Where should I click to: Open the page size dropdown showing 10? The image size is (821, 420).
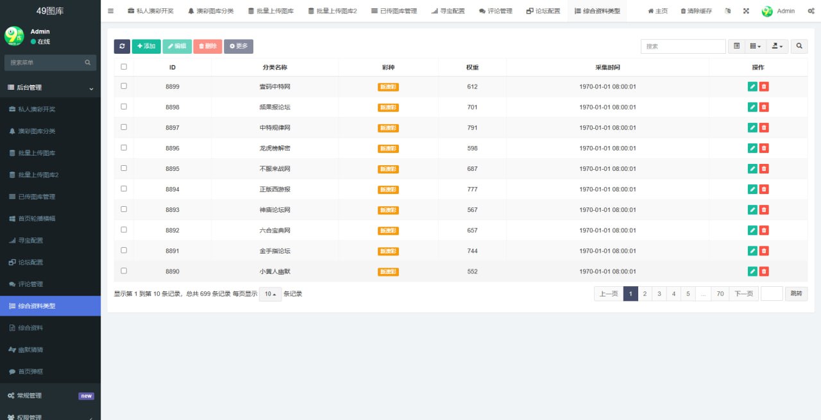click(x=269, y=293)
